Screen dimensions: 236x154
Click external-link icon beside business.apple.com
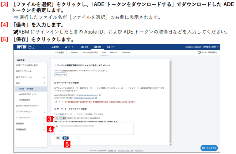[100, 95]
